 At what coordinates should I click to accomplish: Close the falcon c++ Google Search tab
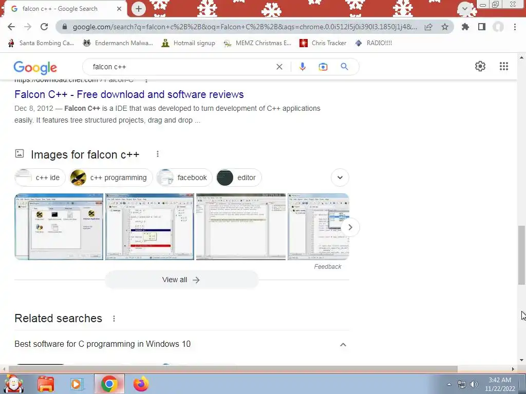click(119, 9)
